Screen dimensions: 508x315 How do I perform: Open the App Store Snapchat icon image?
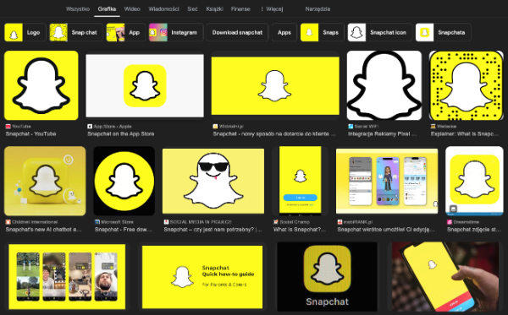click(145, 85)
